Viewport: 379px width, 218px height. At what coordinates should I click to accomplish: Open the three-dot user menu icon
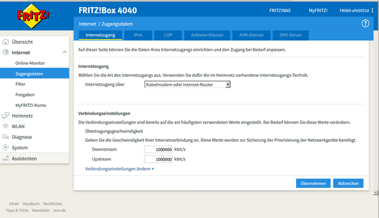(x=372, y=11)
